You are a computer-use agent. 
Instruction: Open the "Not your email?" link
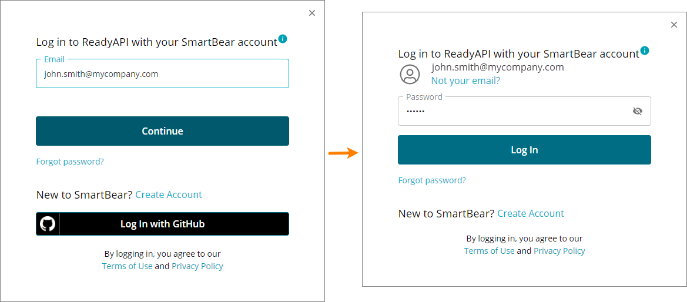[x=465, y=80]
